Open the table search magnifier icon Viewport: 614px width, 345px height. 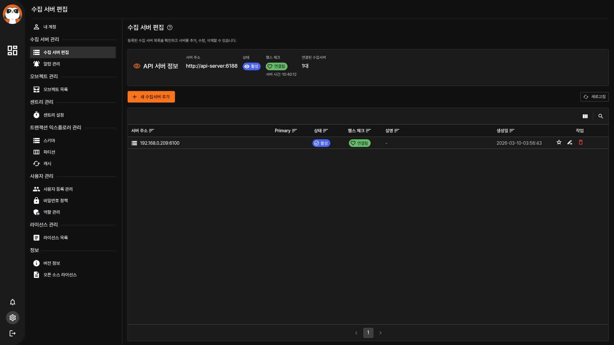(x=601, y=116)
